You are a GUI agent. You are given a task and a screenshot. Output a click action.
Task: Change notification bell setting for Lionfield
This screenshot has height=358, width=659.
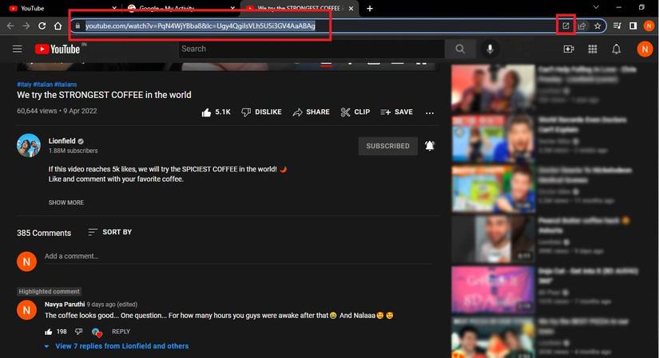(x=430, y=146)
